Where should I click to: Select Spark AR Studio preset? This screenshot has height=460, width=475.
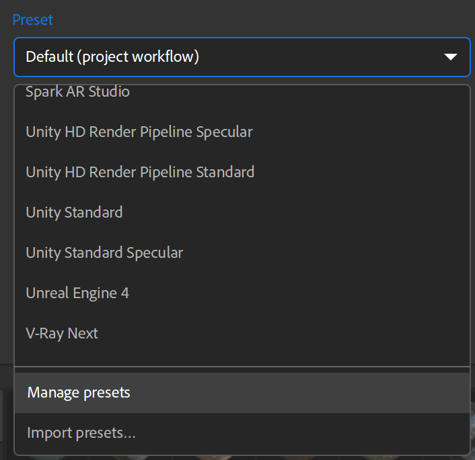[77, 92]
